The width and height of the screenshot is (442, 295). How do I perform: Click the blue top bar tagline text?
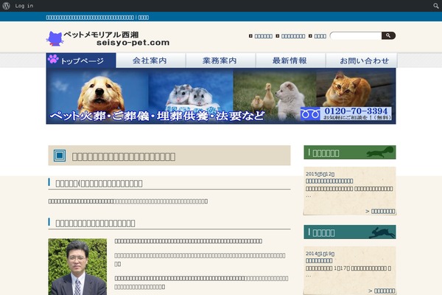97,18
